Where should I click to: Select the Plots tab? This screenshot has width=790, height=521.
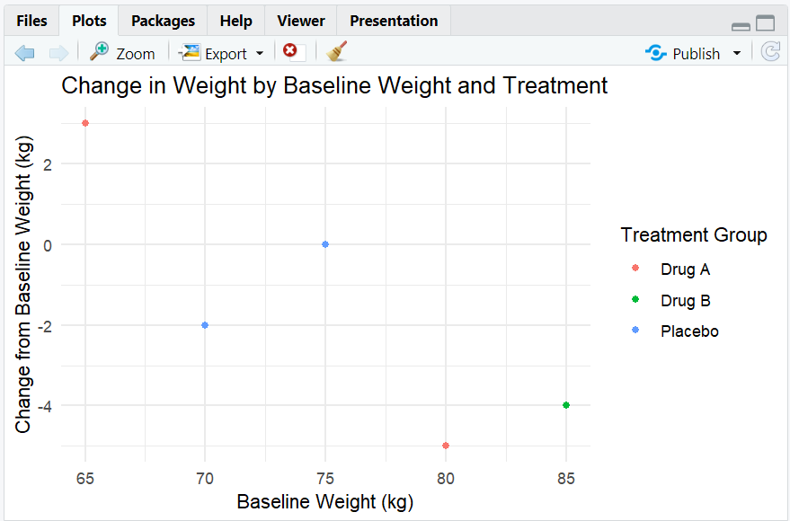click(89, 21)
